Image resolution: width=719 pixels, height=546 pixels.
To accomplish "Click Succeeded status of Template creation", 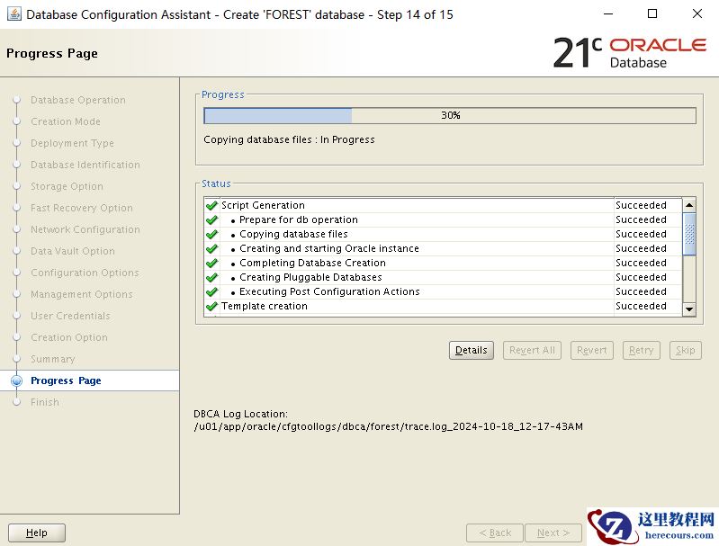I will (641, 306).
